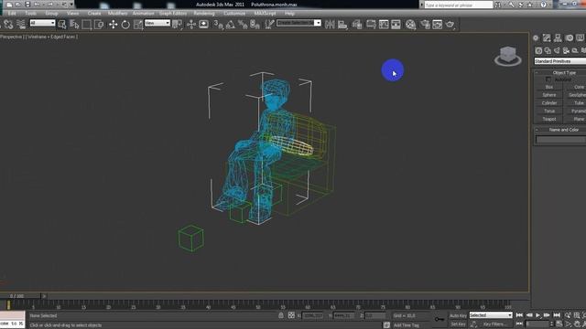Viewport: 586px width, 329px height.
Task: Click the Add Time Tag label
Action: [x=407, y=325]
